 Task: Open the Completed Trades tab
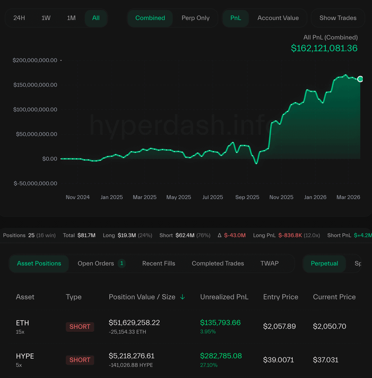[x=218, y=263]
